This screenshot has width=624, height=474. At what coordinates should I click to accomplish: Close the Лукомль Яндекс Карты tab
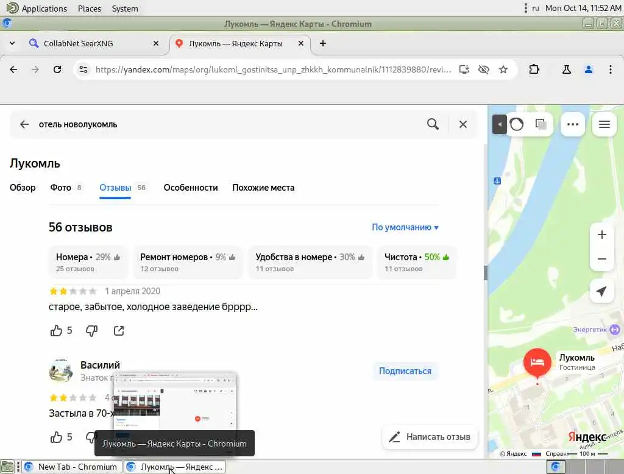(x=301, y=43)
